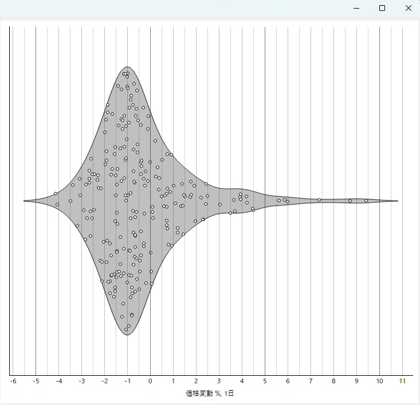The width and height of the screenshot is (420, 405).
Task: Select the rightmost data point near 9.4
Action: (x=366, y=200)
